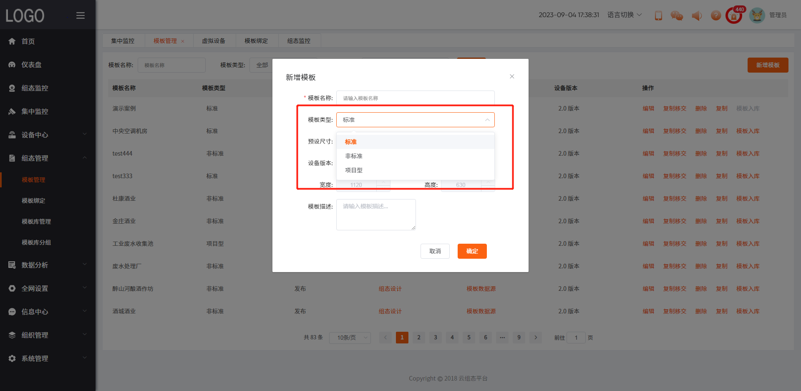Click the administrator avatar image
Screen dimensions: 801x391
pyautogui.click(x=757, y=15)
